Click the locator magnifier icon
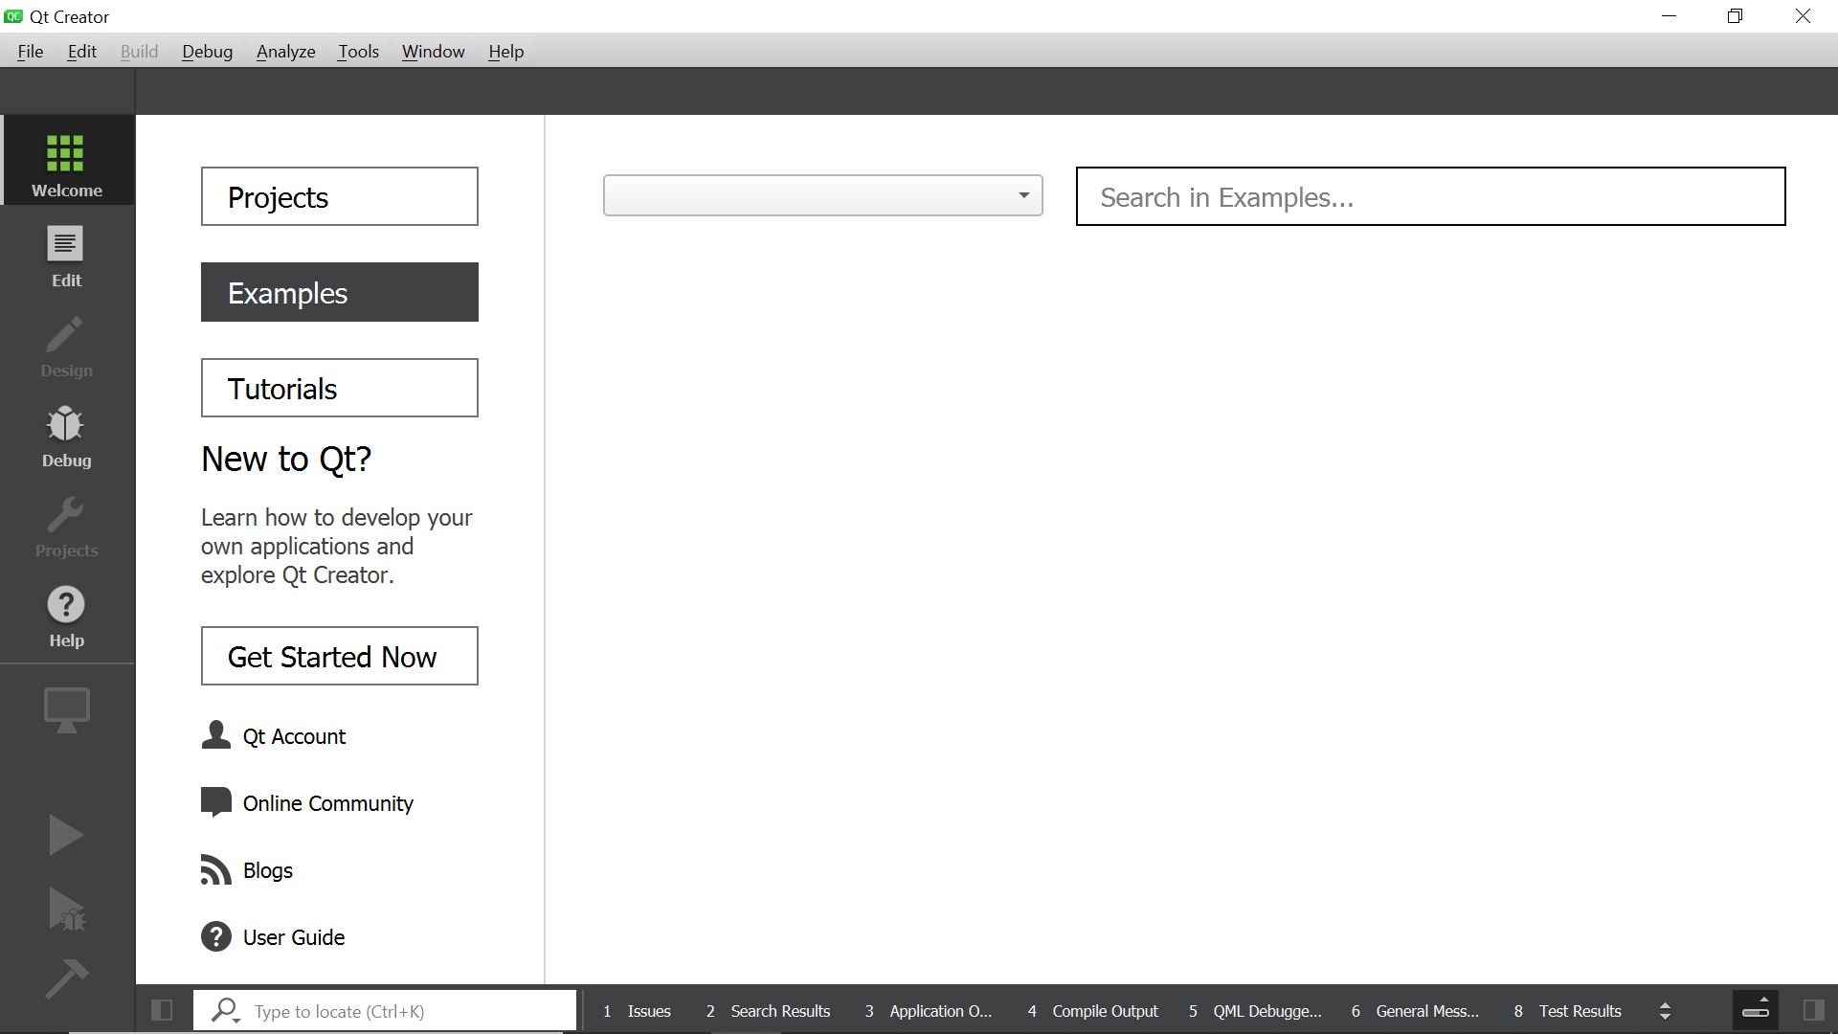 [226, 1010]
